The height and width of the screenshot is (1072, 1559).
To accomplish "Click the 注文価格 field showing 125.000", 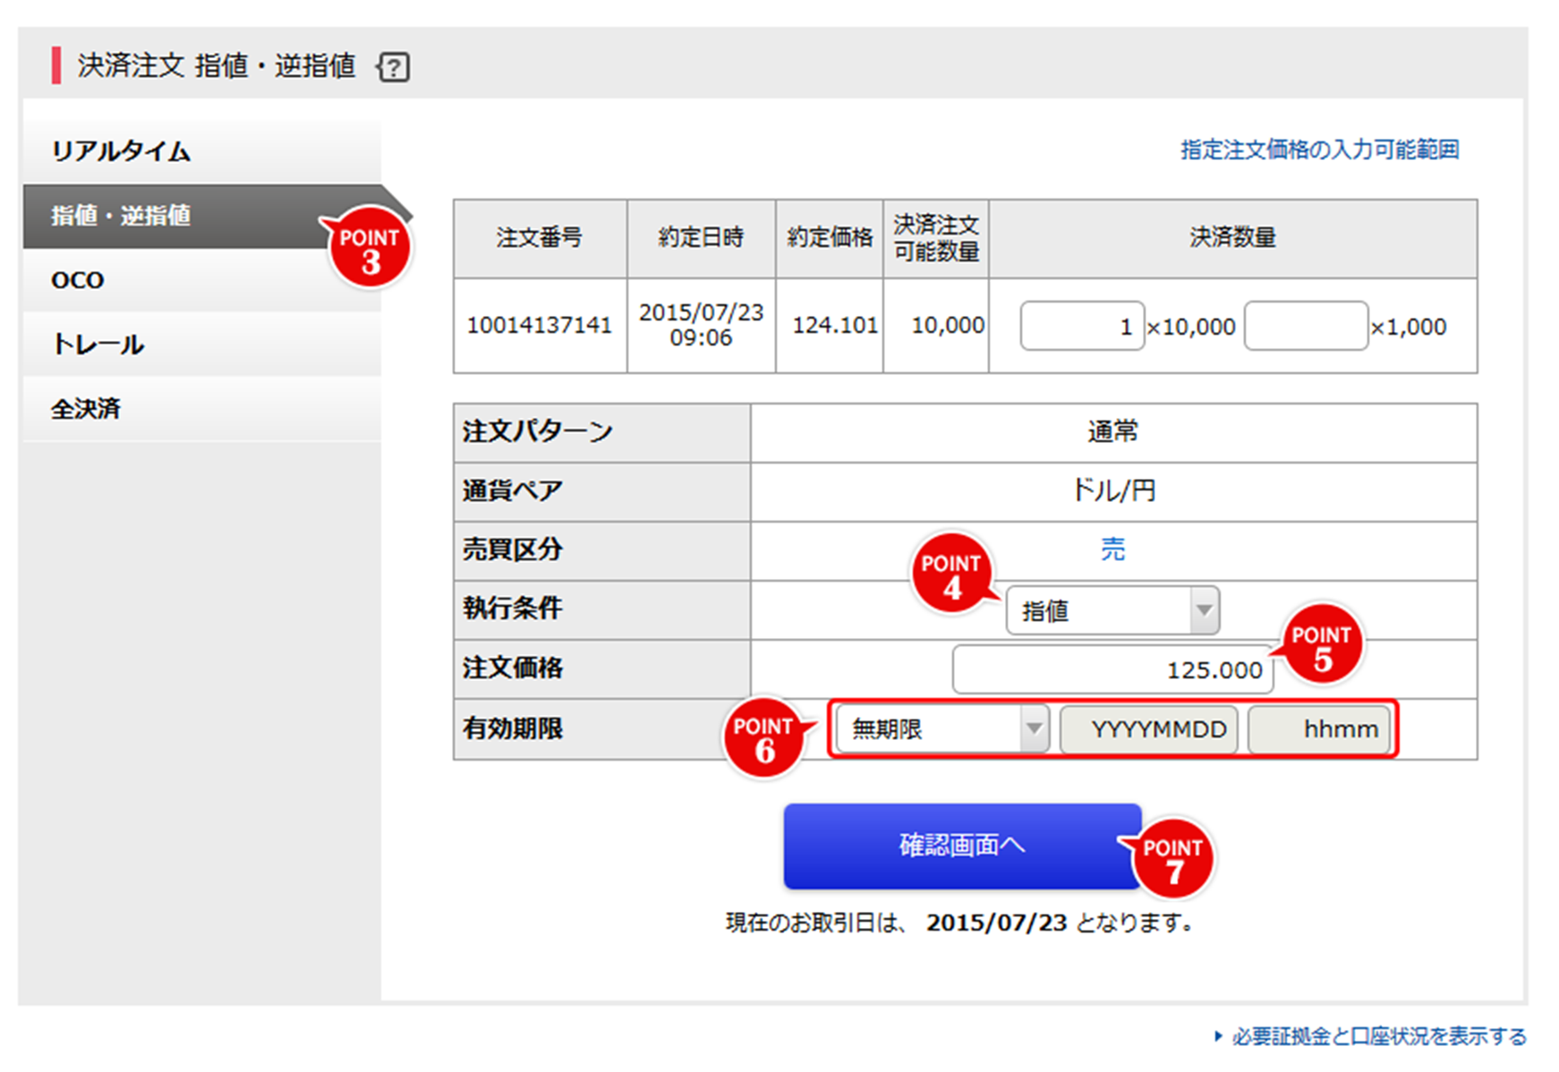I will coord(1112,669).
